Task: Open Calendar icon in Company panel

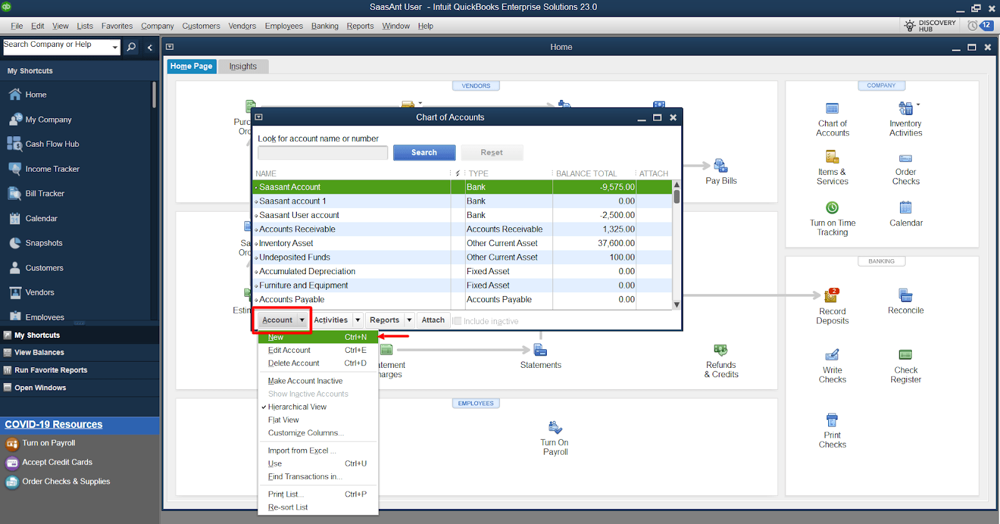Action: [x=906, y=207]
